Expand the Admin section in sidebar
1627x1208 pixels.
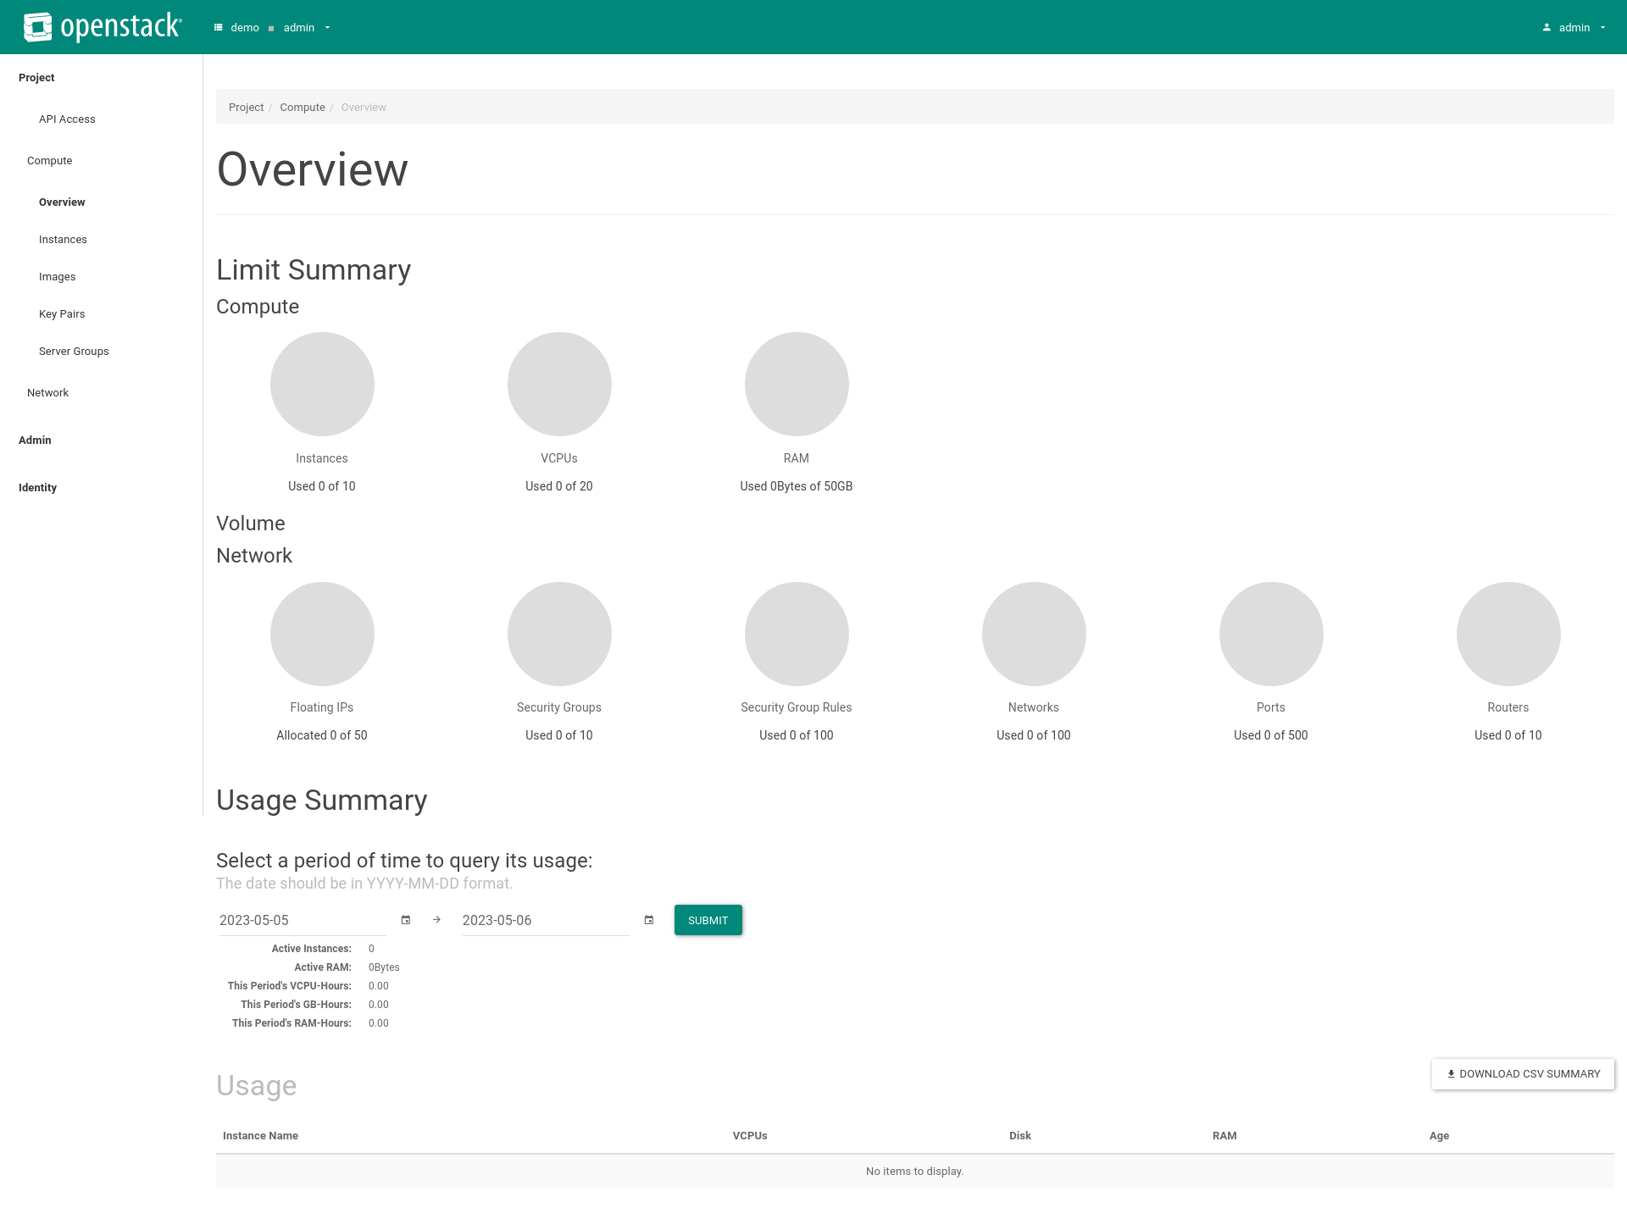point(35,440)
